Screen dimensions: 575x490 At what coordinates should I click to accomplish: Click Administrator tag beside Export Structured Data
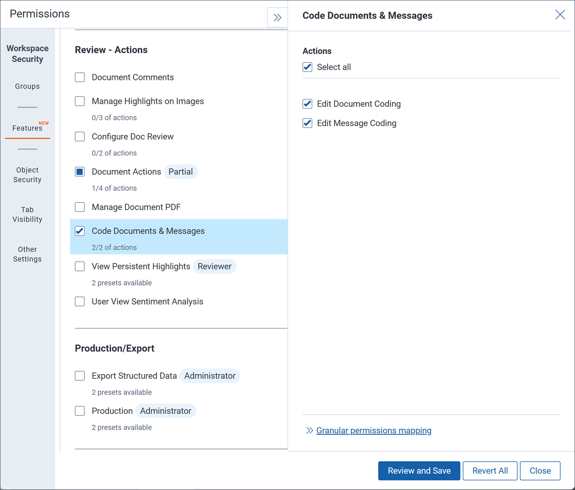[x=210, y=376]
